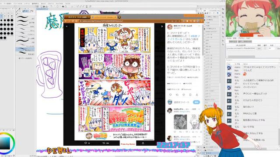Click the browser back arrow
The image size is (280, 157).
coord(66,21)
